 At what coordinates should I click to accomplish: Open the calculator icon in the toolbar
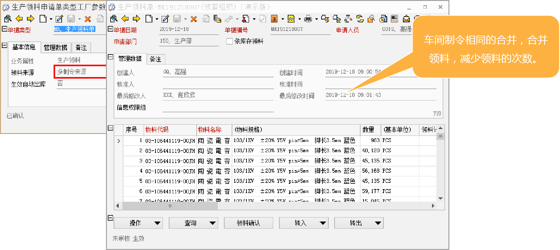coord(394,19)
